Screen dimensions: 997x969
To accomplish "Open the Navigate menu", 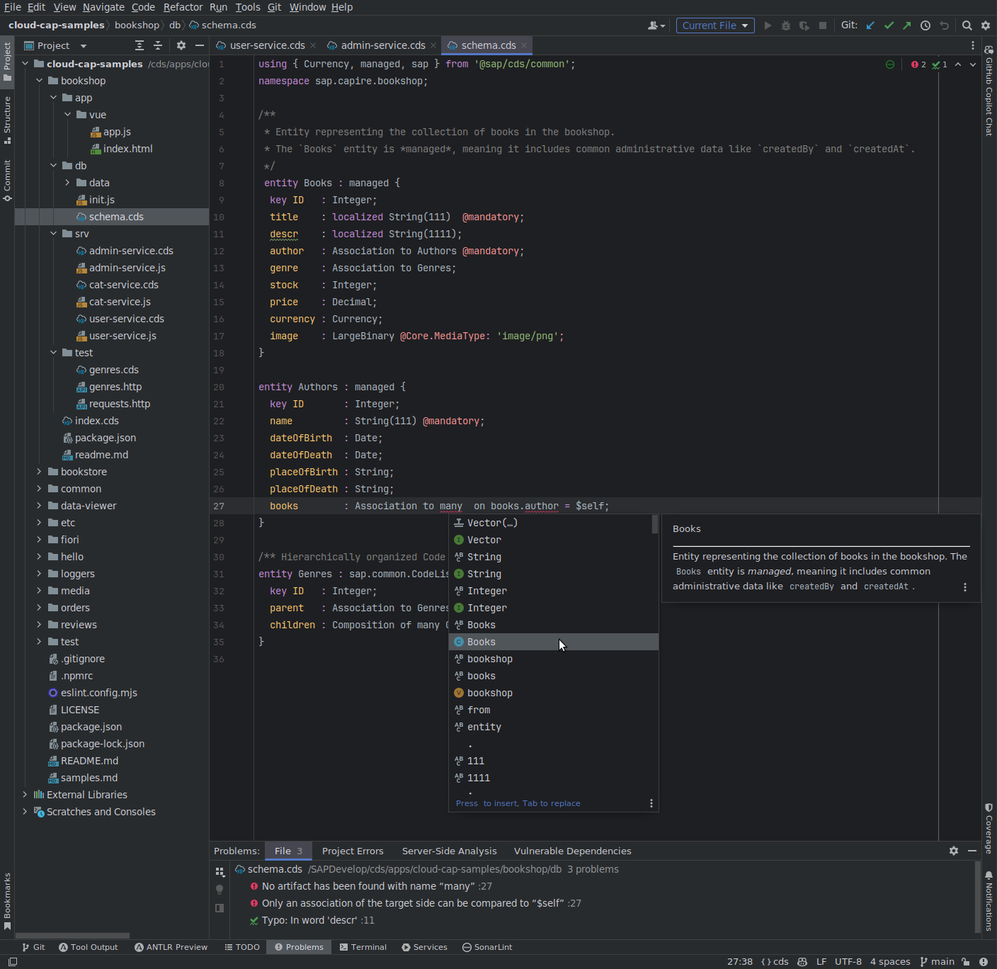I will click(103, 7).
